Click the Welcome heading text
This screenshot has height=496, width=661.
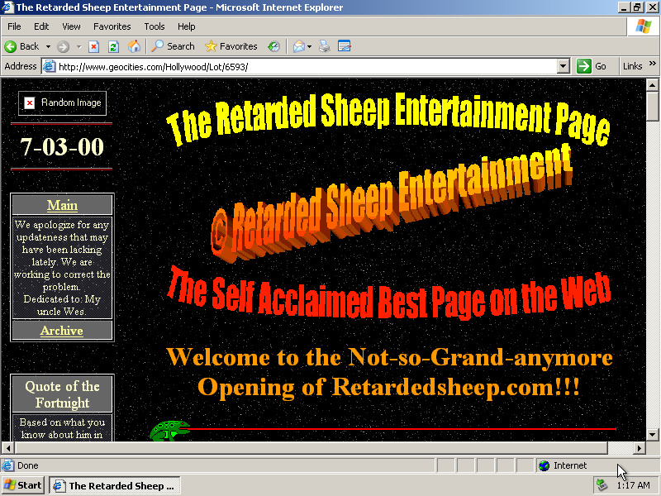389,372
